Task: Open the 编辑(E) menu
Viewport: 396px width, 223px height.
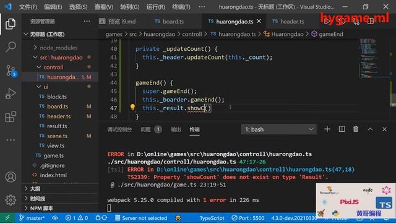Action: tap(53, 7)
